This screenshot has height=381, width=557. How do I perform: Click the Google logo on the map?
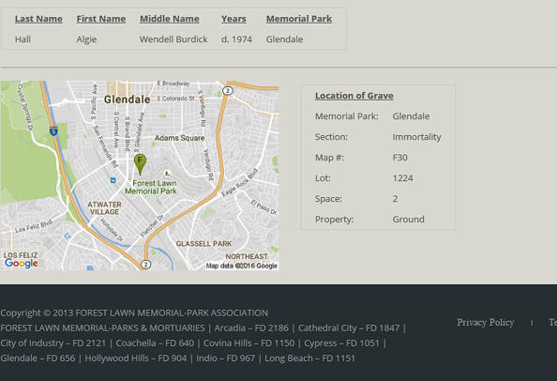22,264
